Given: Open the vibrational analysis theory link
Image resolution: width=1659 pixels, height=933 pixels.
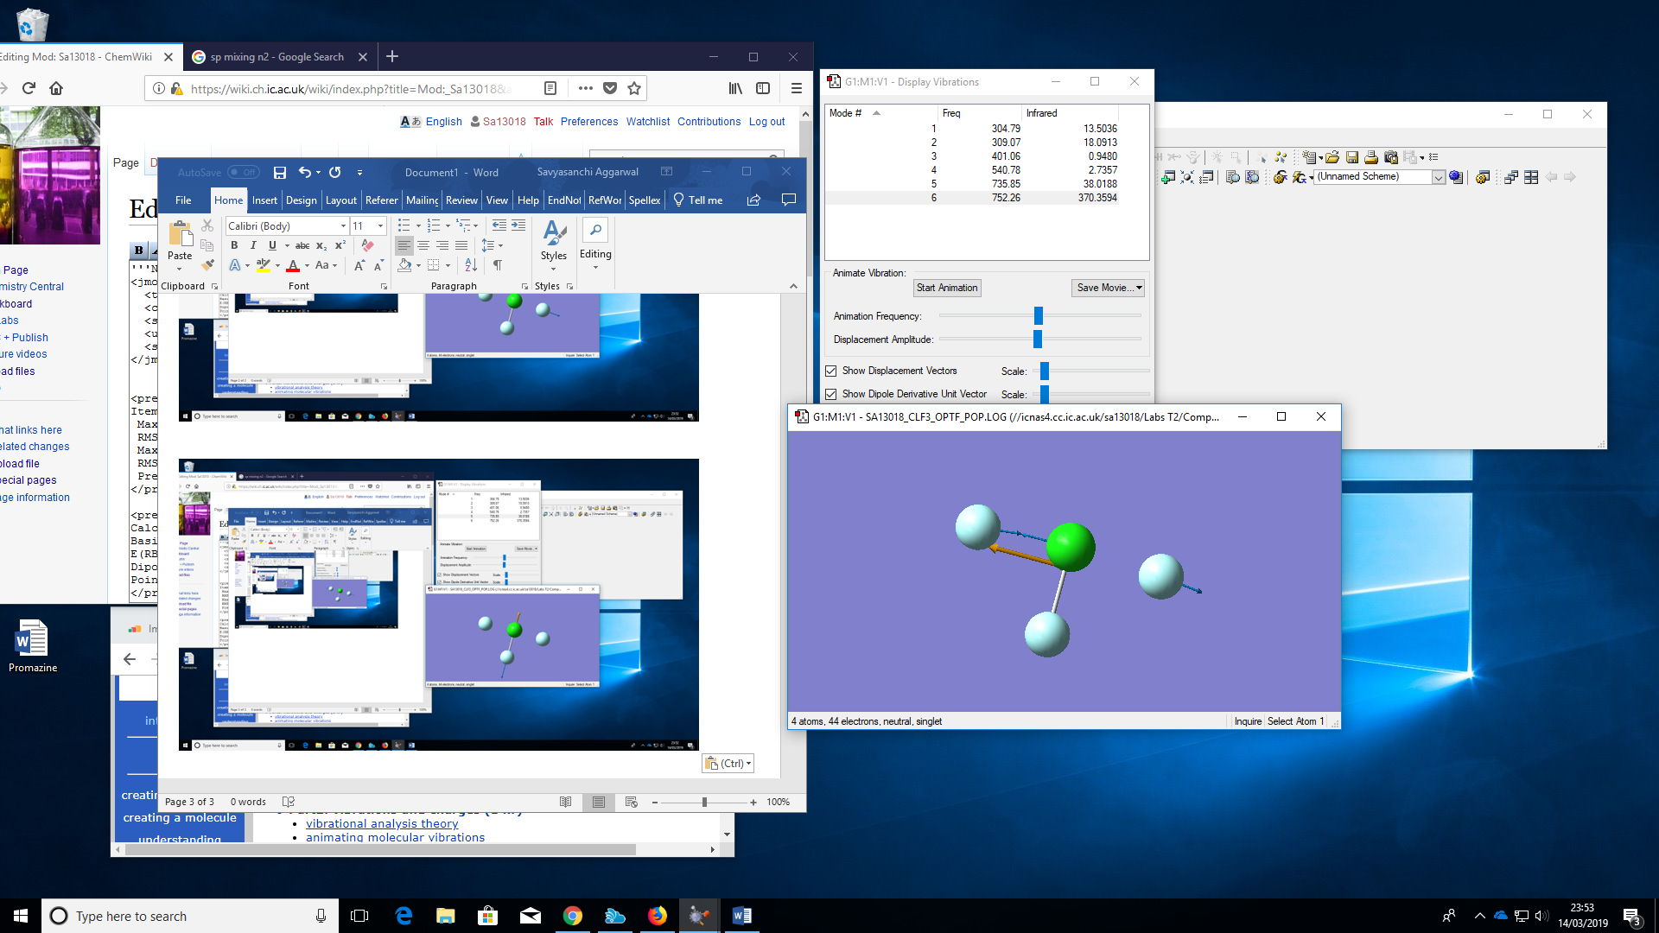Looking at the screenshot, I should (382, 823).
